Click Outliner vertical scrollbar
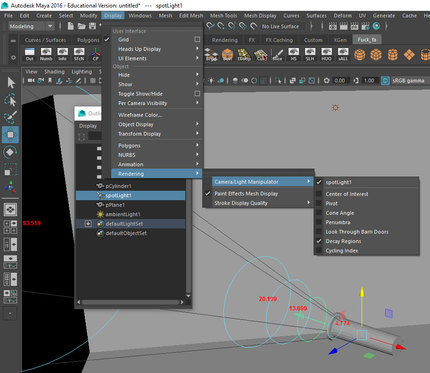This screenshot has width=430, height=373. [189, 236]
